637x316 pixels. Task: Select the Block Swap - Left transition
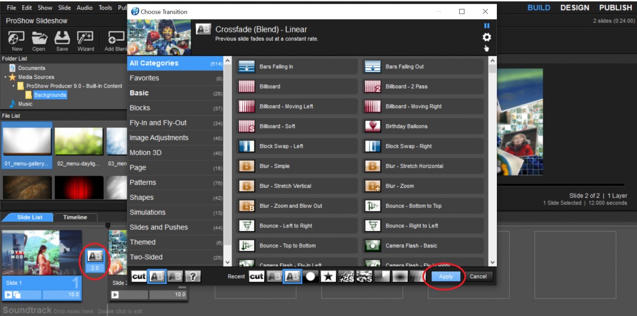297,146
